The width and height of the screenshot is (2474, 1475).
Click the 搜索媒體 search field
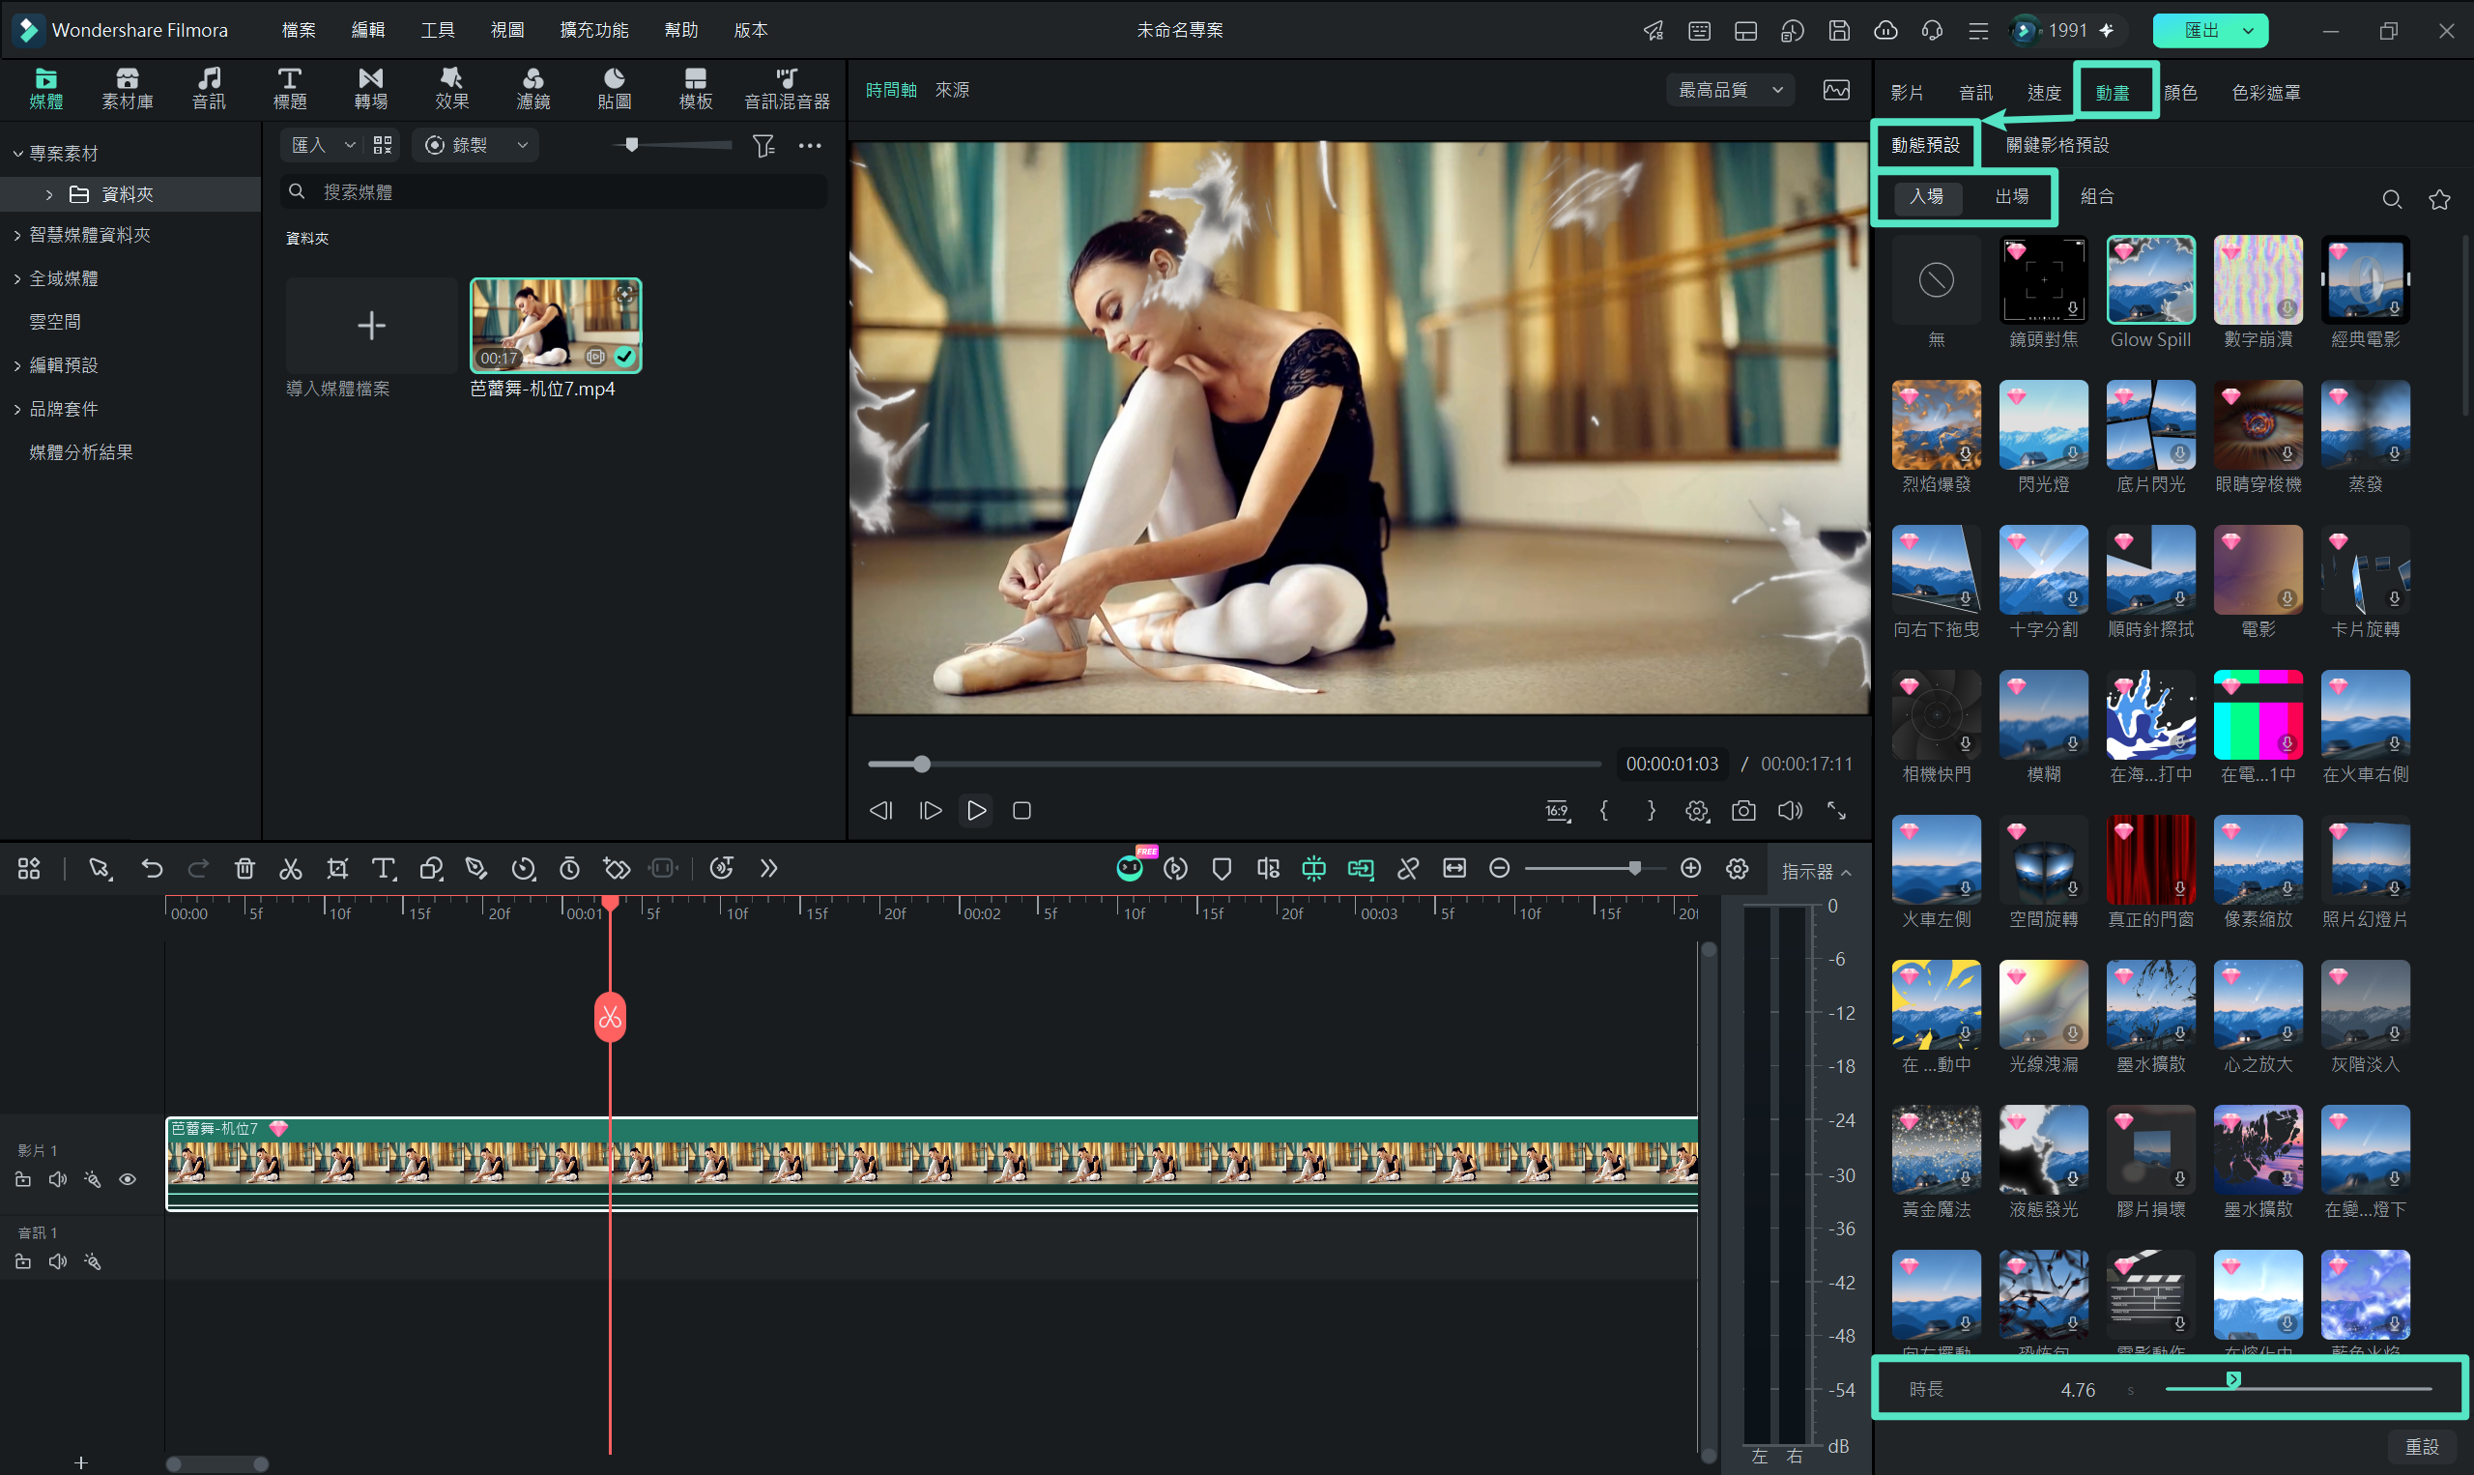click(555, 192)
